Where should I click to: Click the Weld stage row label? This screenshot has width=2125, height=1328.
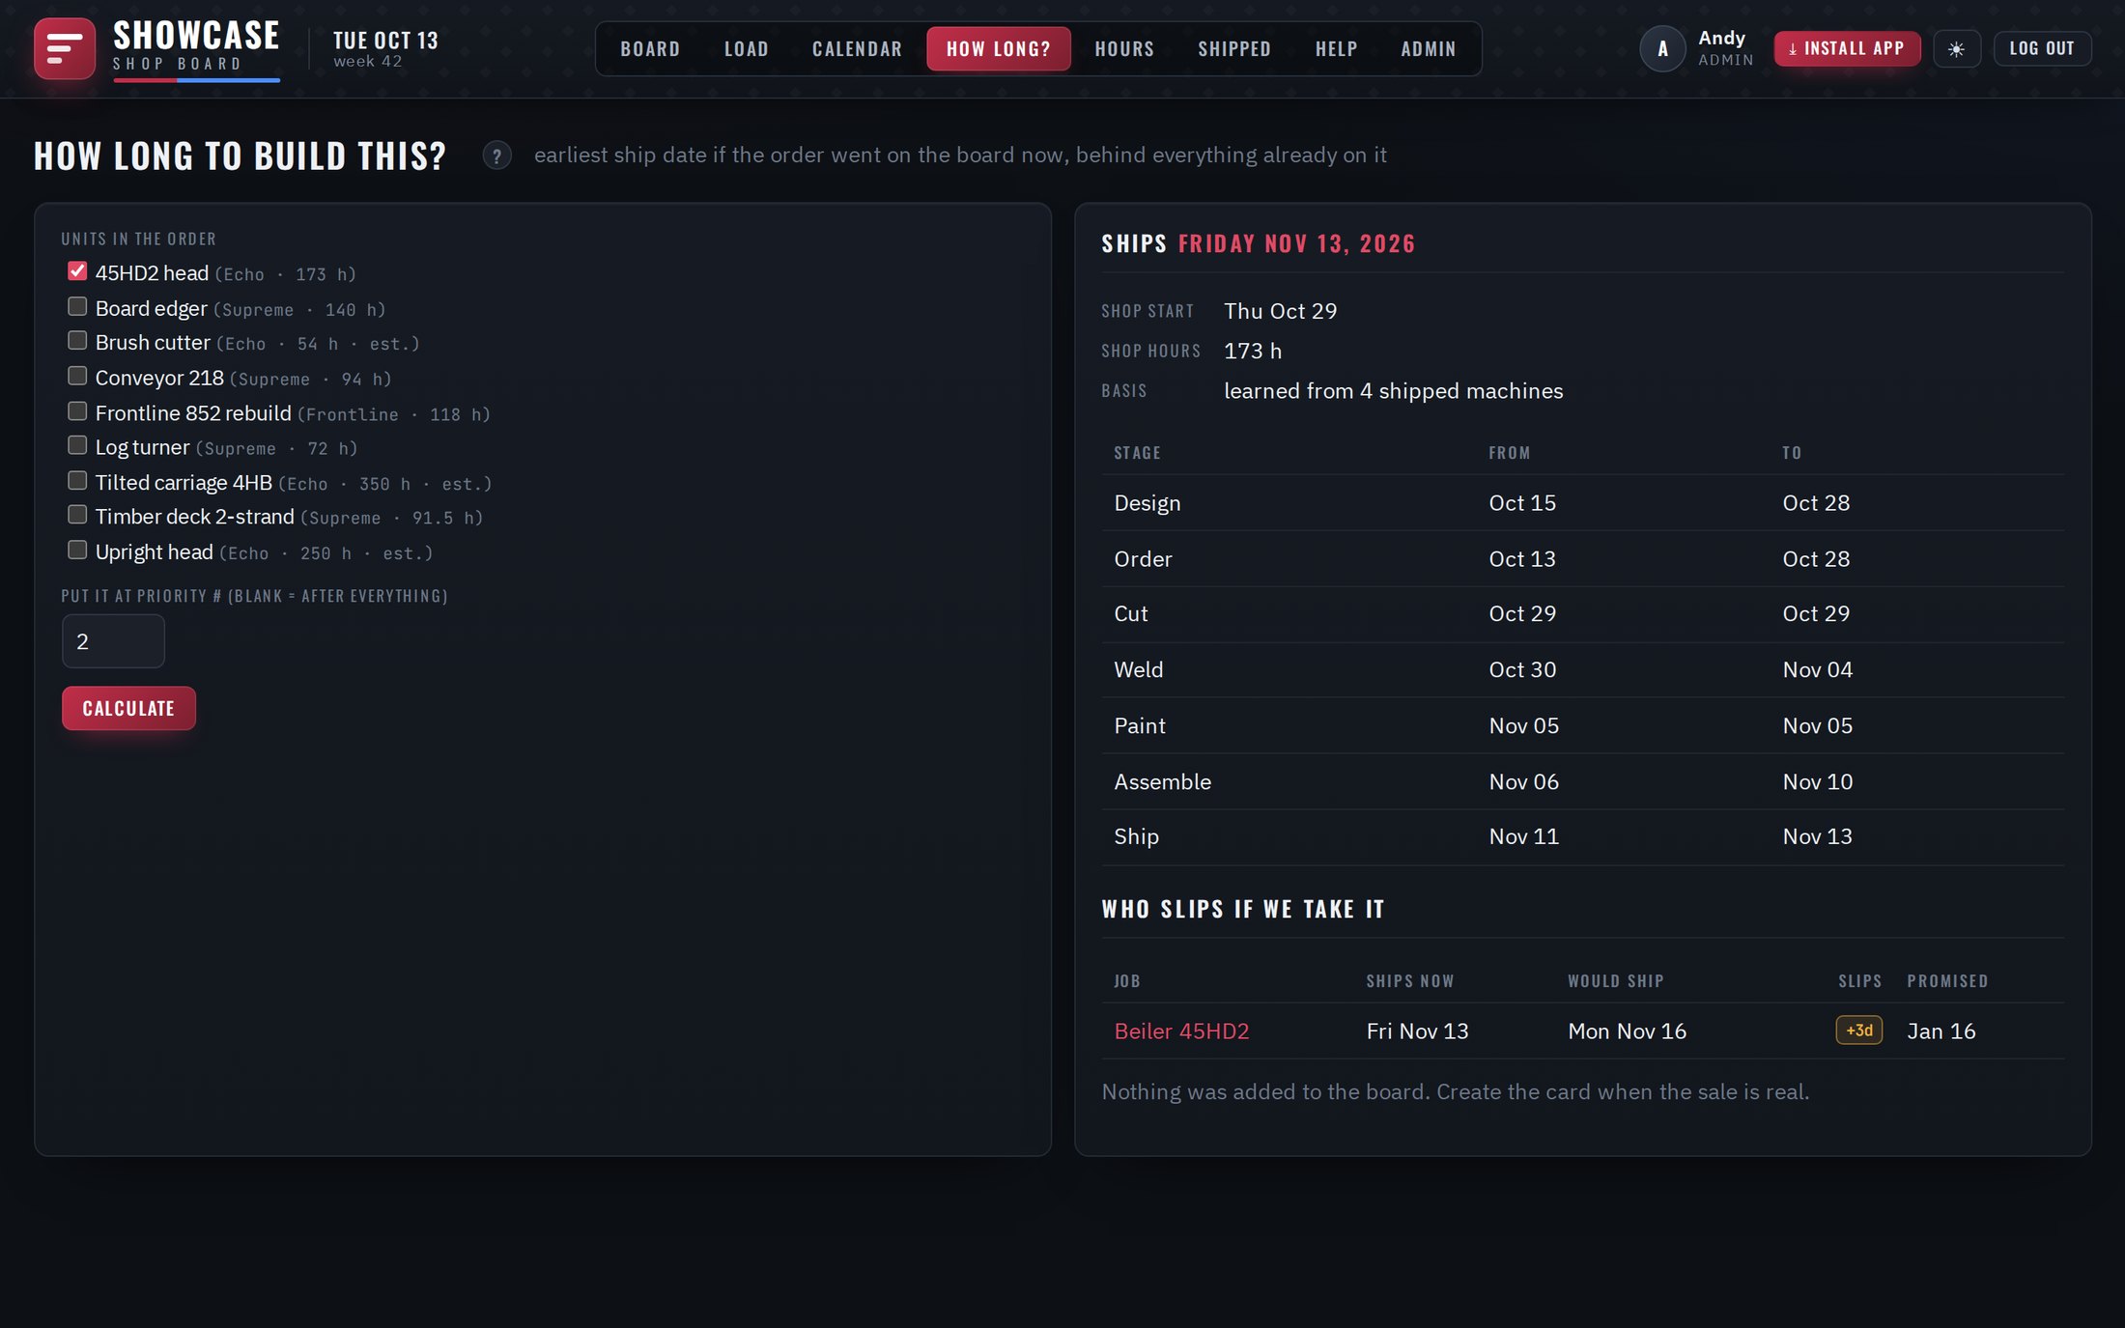[1138, 669]
